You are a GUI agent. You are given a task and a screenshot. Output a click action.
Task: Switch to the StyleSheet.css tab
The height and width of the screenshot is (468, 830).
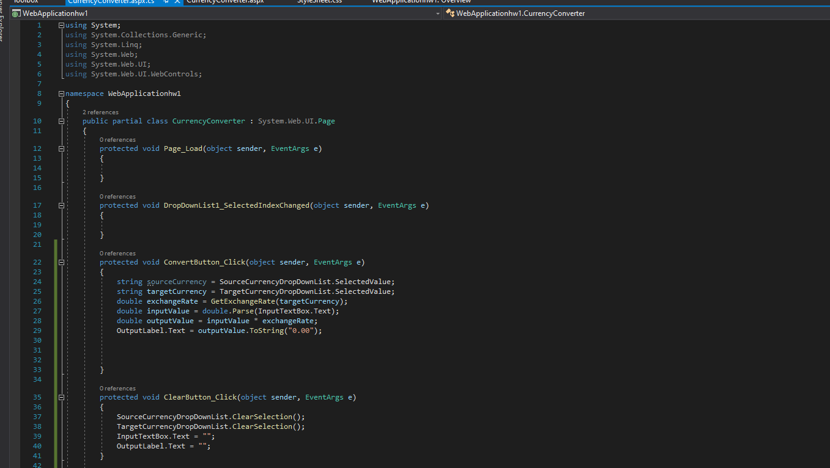[319, 2]
